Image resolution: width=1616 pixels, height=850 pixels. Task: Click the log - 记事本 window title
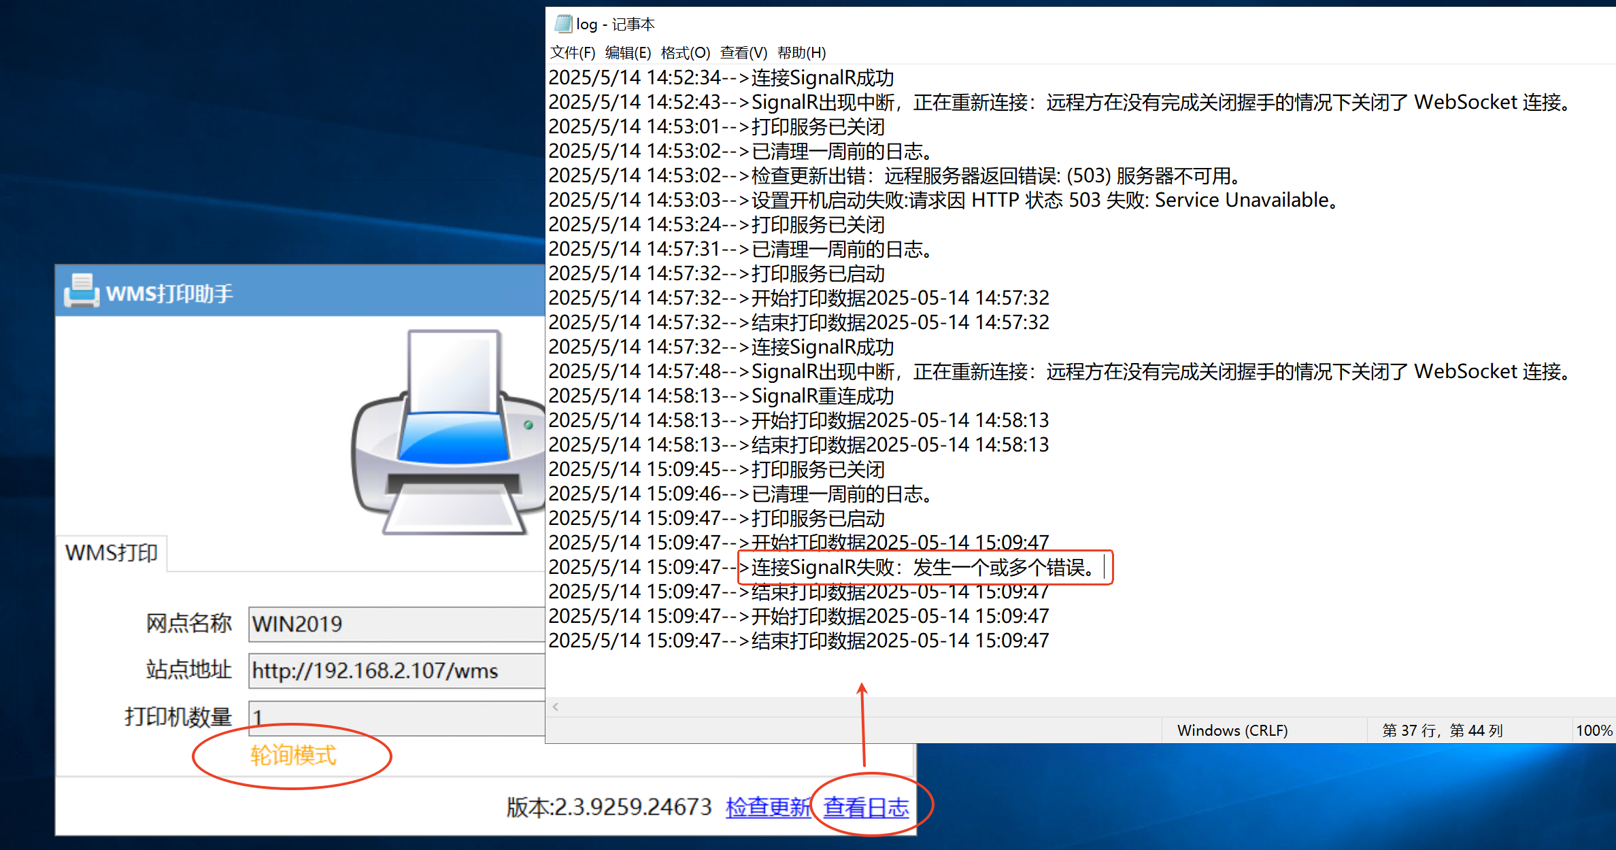coord(616,24)
